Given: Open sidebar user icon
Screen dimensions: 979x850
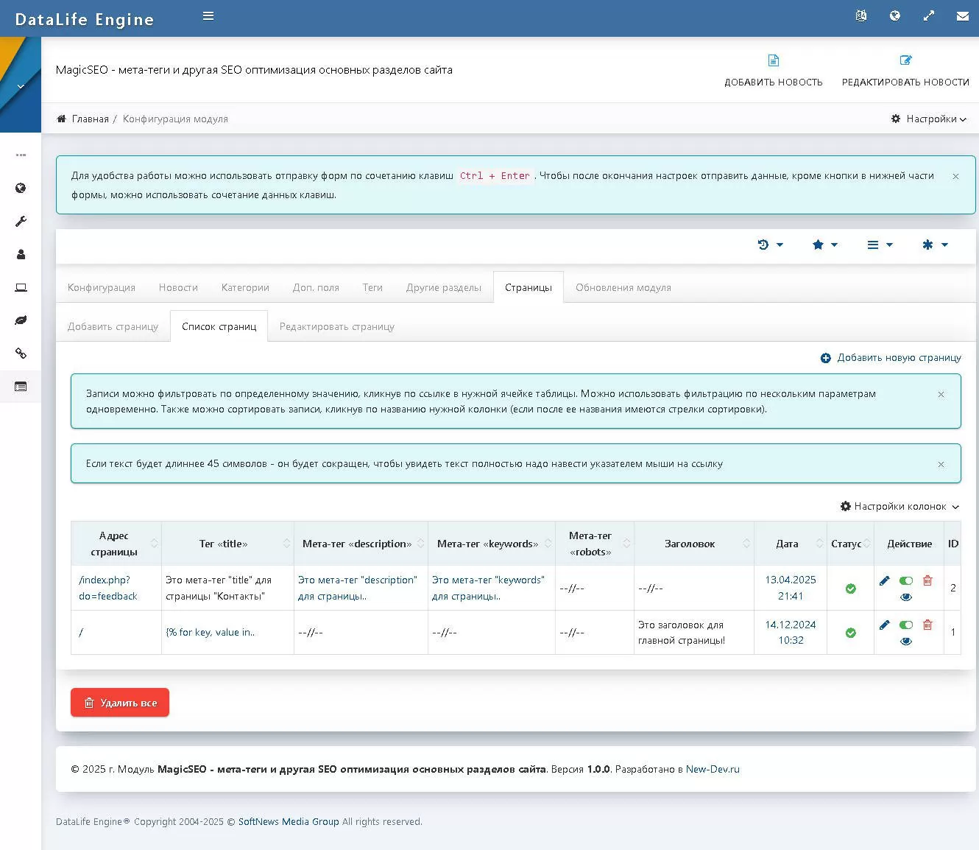Looking at the screenshot, I should [x=21, y=254].
